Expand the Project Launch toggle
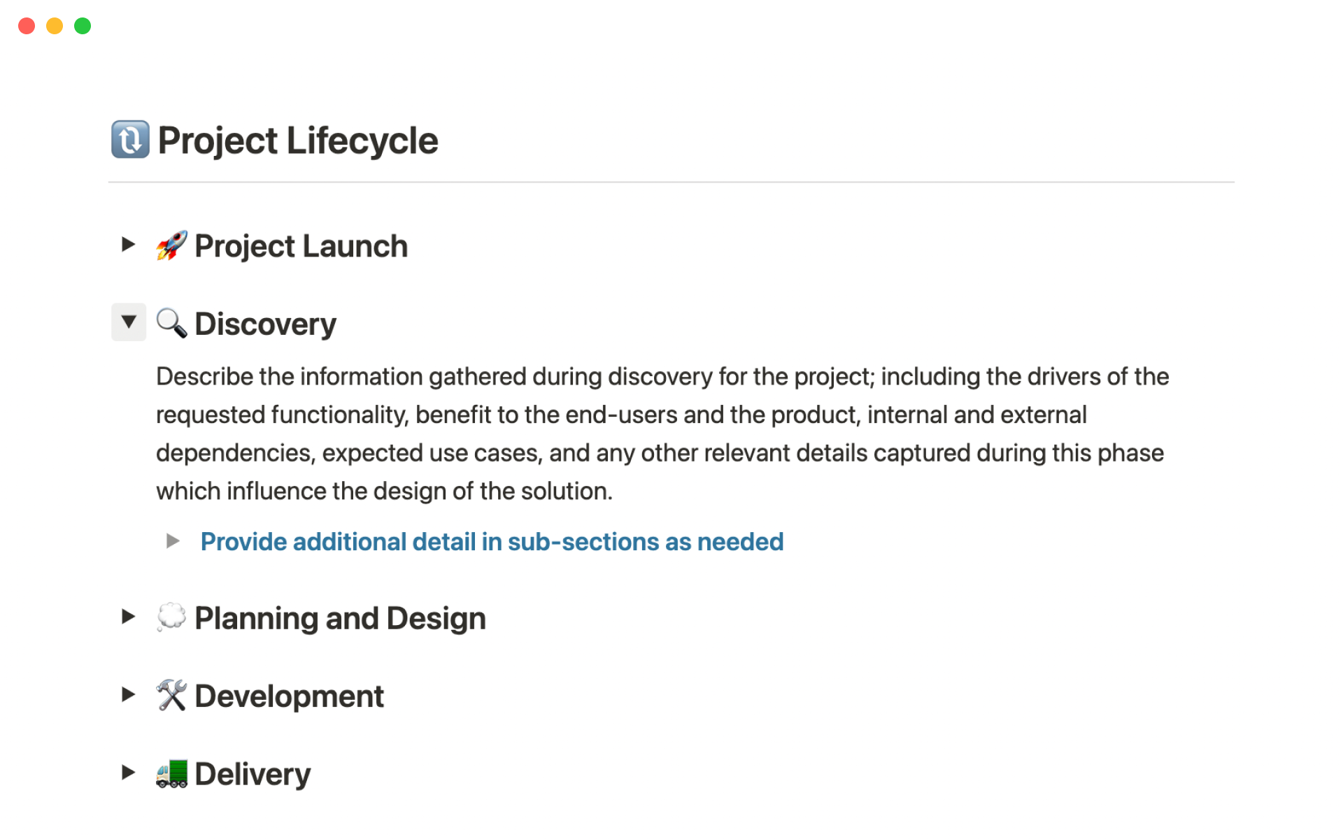This screenshot has width=1343, height=839. 128,244
